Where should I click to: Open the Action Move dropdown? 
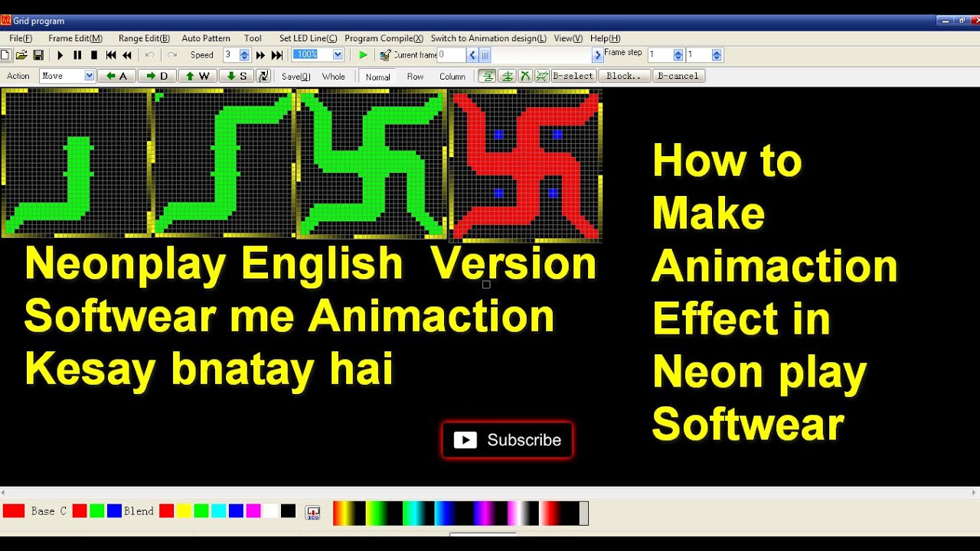coord(90,76)
